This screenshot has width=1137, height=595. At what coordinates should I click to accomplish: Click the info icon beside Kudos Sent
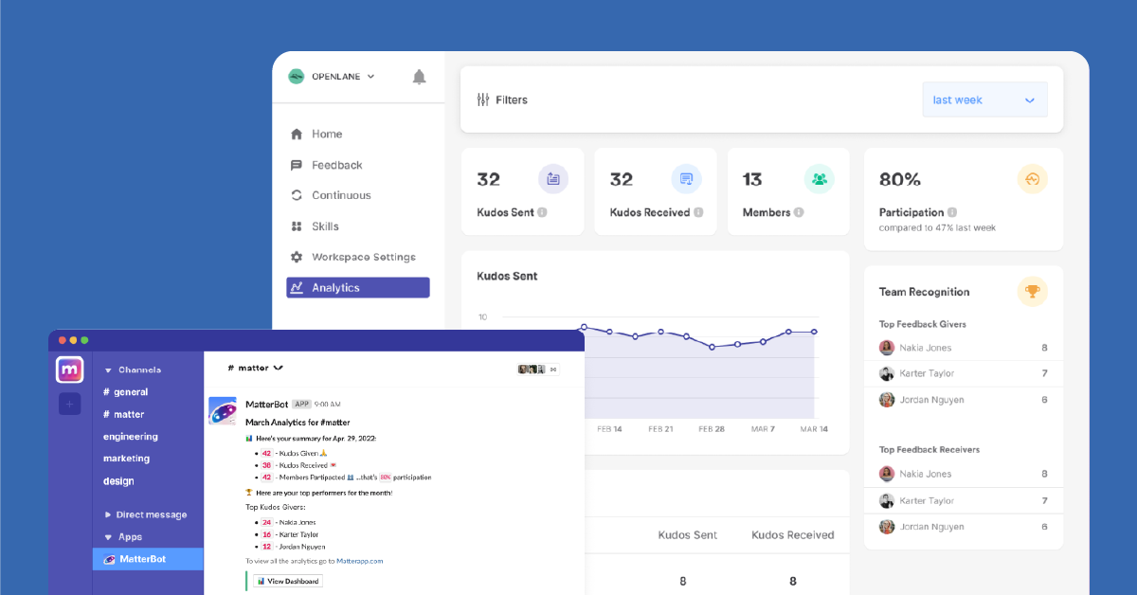coord(542,213)
